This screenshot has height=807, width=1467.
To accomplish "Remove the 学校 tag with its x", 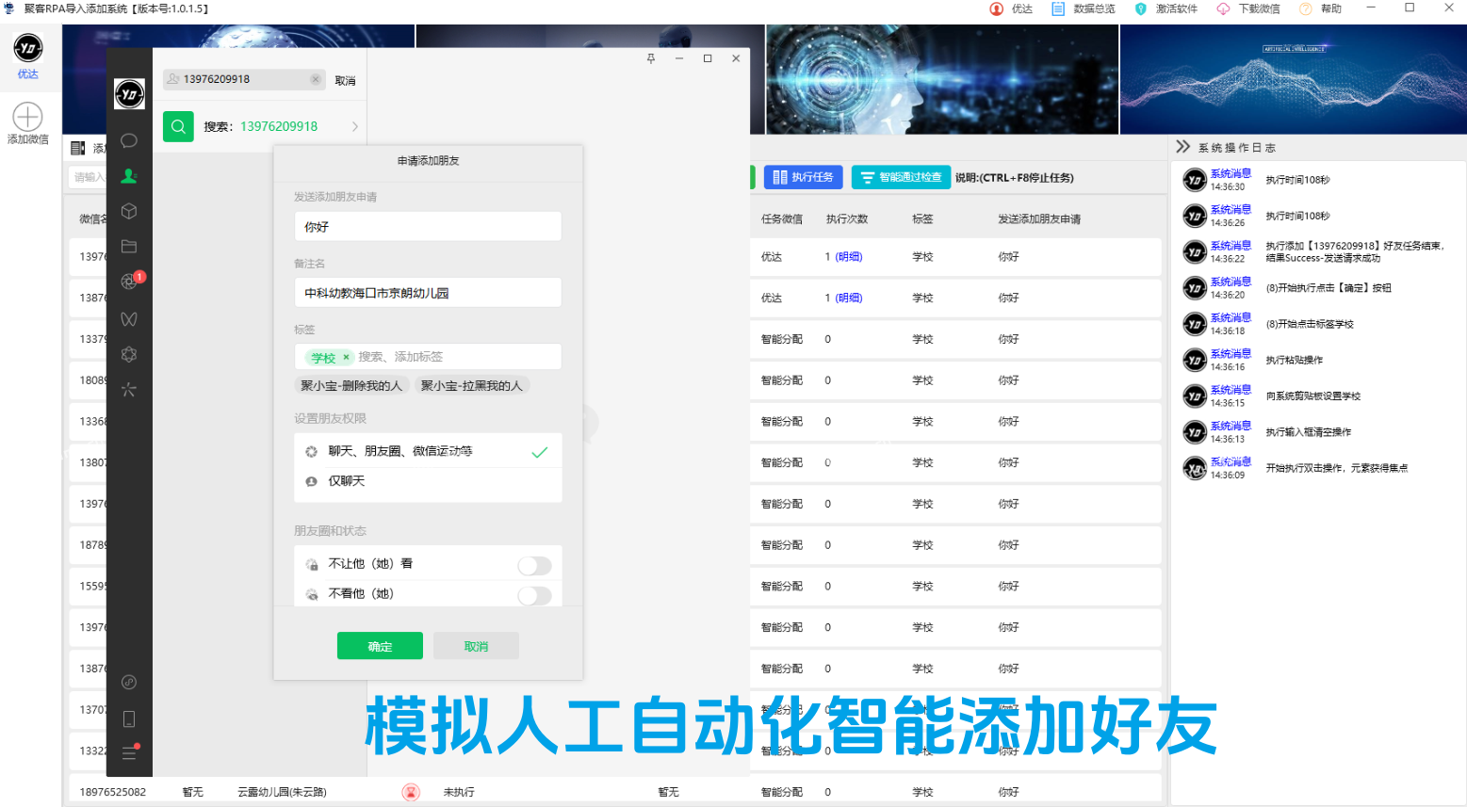I will pyautogui.click(x=346, y=357).
